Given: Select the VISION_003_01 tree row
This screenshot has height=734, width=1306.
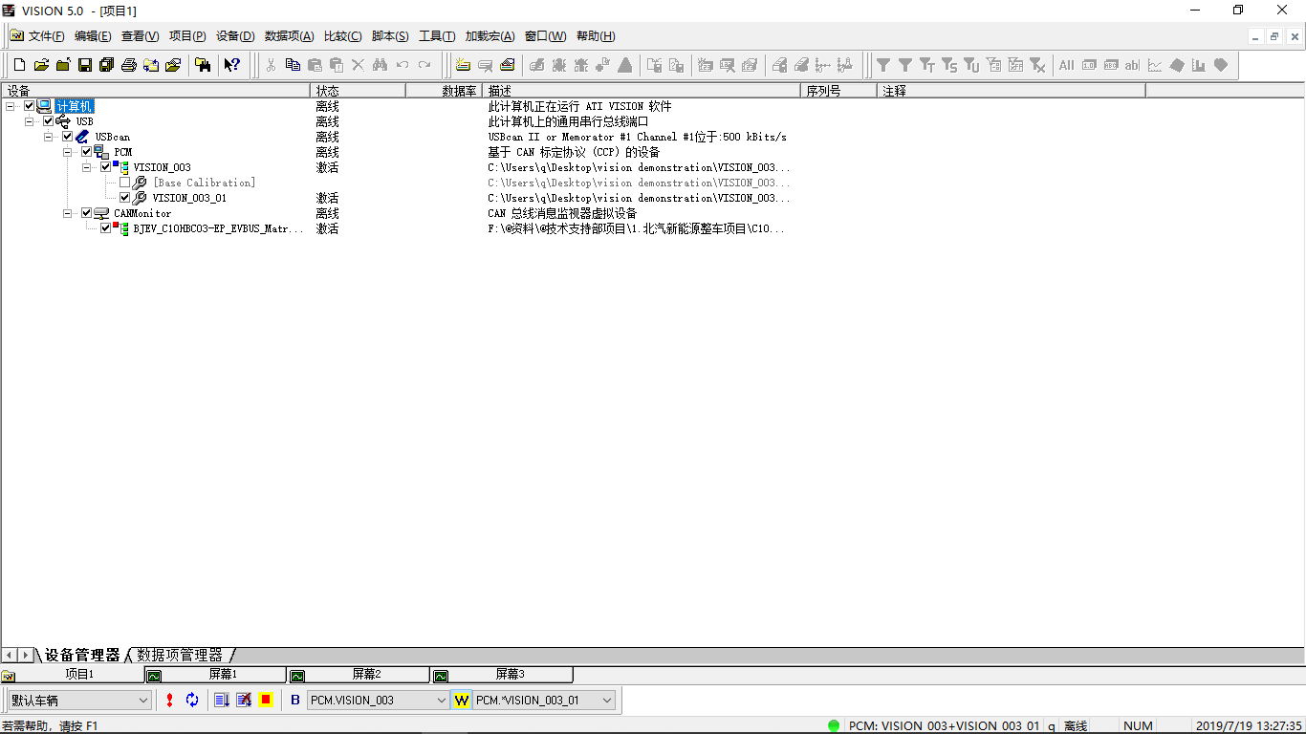Looking at the screenshot, I should pyautogui.click(x=189, y=198).
